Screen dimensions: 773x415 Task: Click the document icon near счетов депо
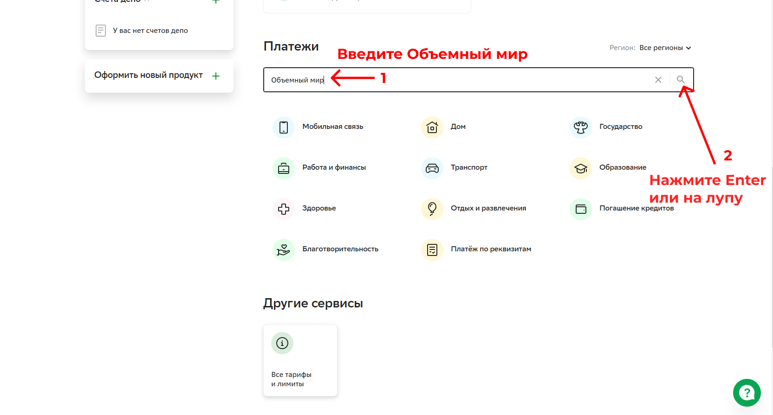(x=101, y=31)
